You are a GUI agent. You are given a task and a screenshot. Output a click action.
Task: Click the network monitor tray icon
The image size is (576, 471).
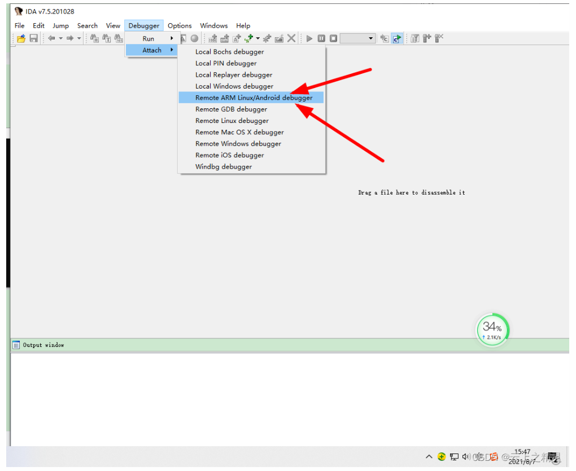pos(454,457)
